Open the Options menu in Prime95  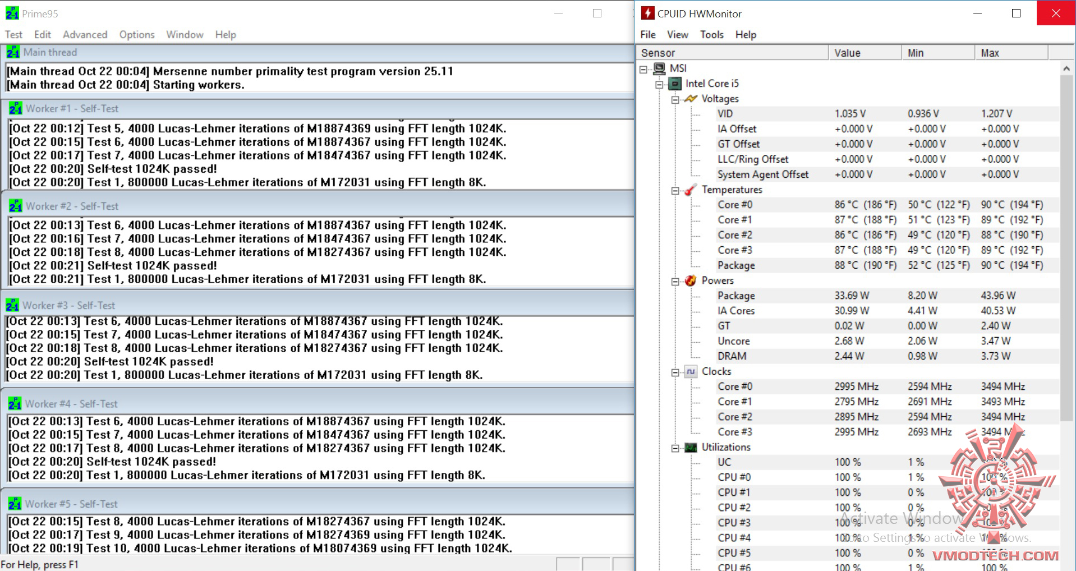tap(137, 34)
